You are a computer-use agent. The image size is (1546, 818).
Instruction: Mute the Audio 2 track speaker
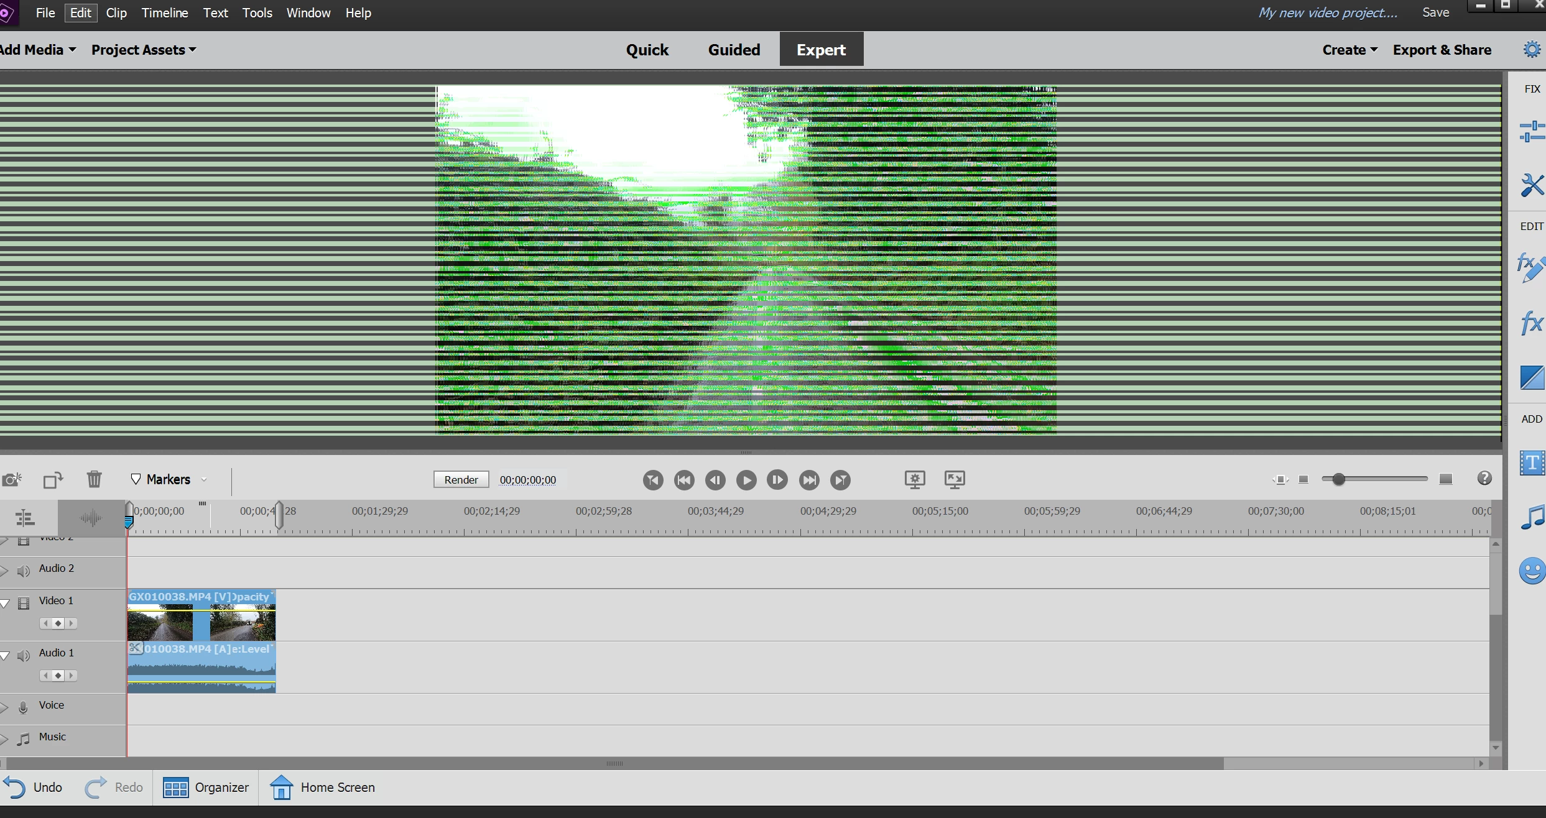click(24, 571)
